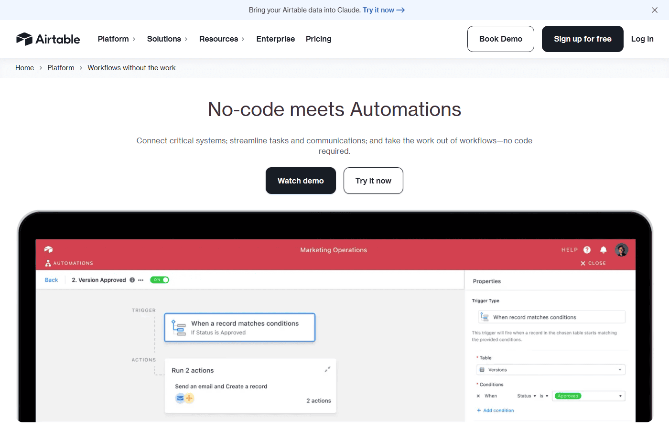The width and height of the screenshot is (669, 430).
Task: Select the record matches conditions trigger card
Action: (x=240, y=327)
